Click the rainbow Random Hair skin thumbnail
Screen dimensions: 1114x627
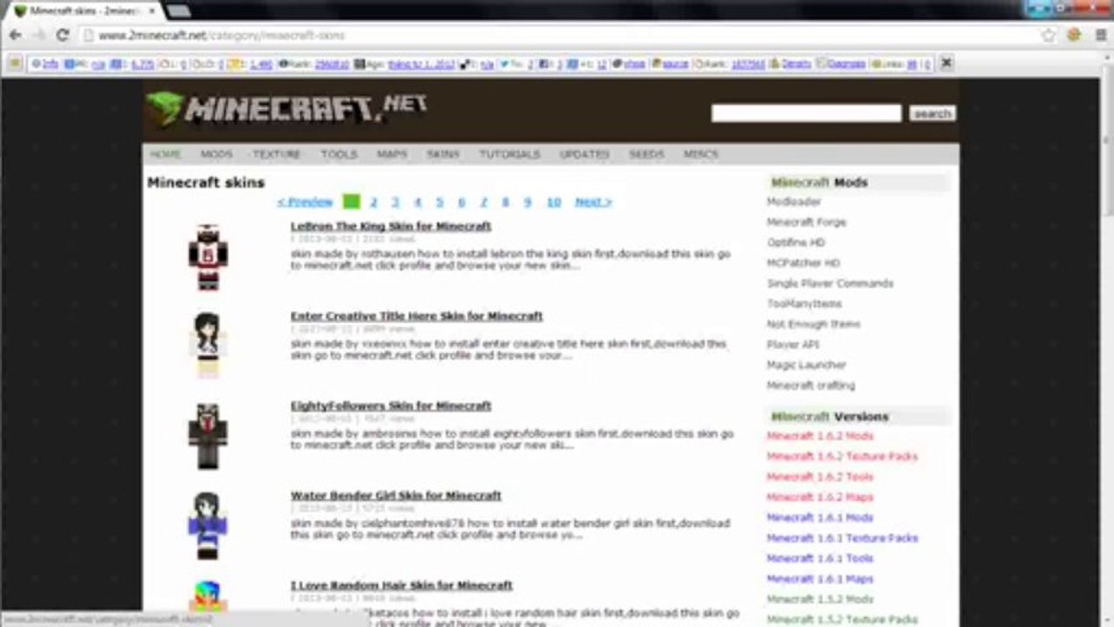click(x=208, y=597)
